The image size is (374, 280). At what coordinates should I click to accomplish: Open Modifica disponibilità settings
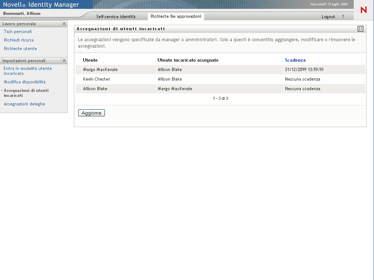coord(25,82)
